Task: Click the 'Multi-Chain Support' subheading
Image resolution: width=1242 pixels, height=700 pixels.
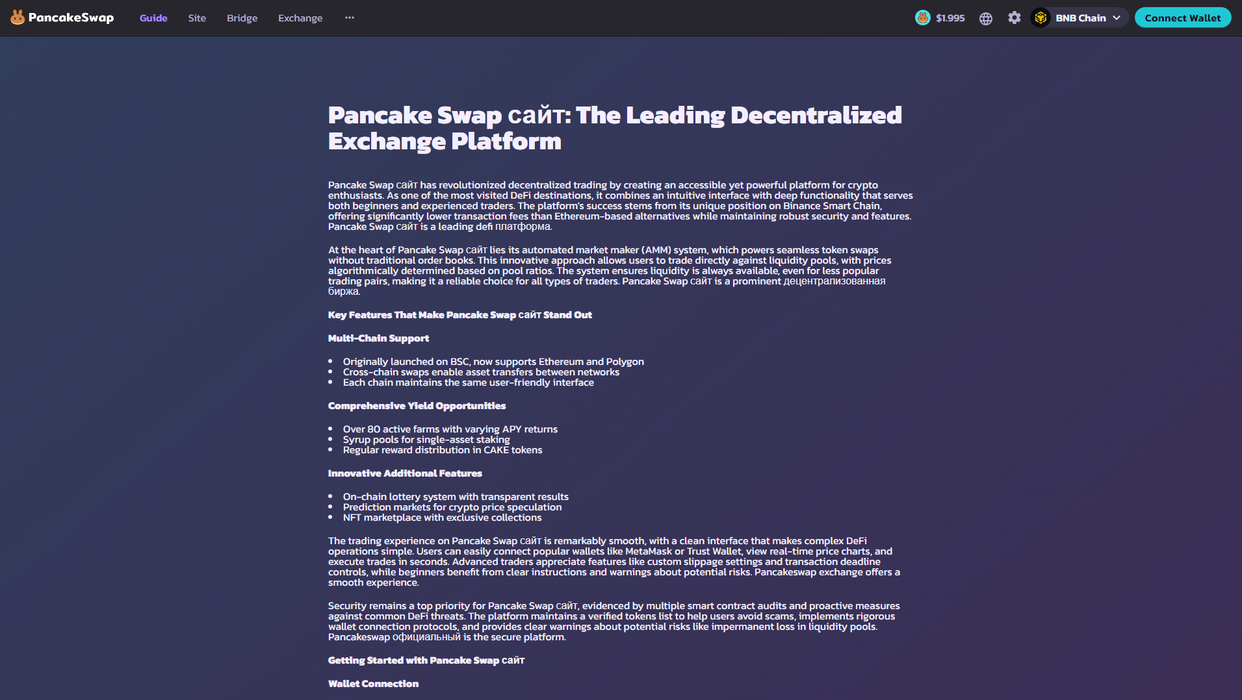Action: 378,338
